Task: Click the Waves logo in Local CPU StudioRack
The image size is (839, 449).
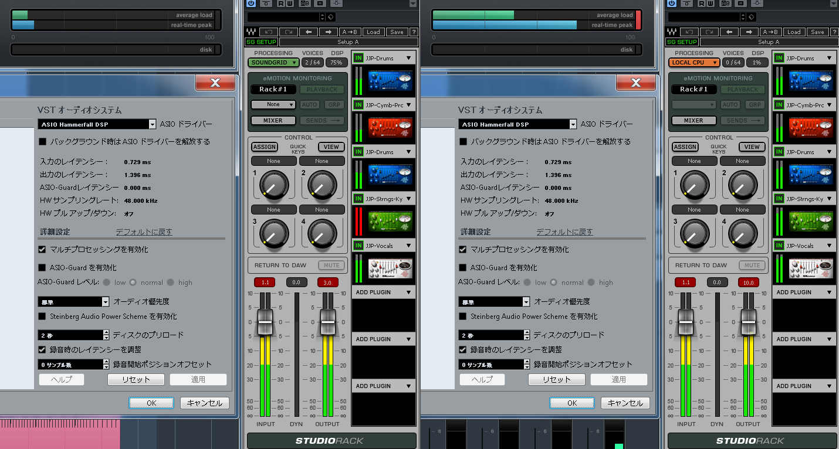Action: pos(672,32)
